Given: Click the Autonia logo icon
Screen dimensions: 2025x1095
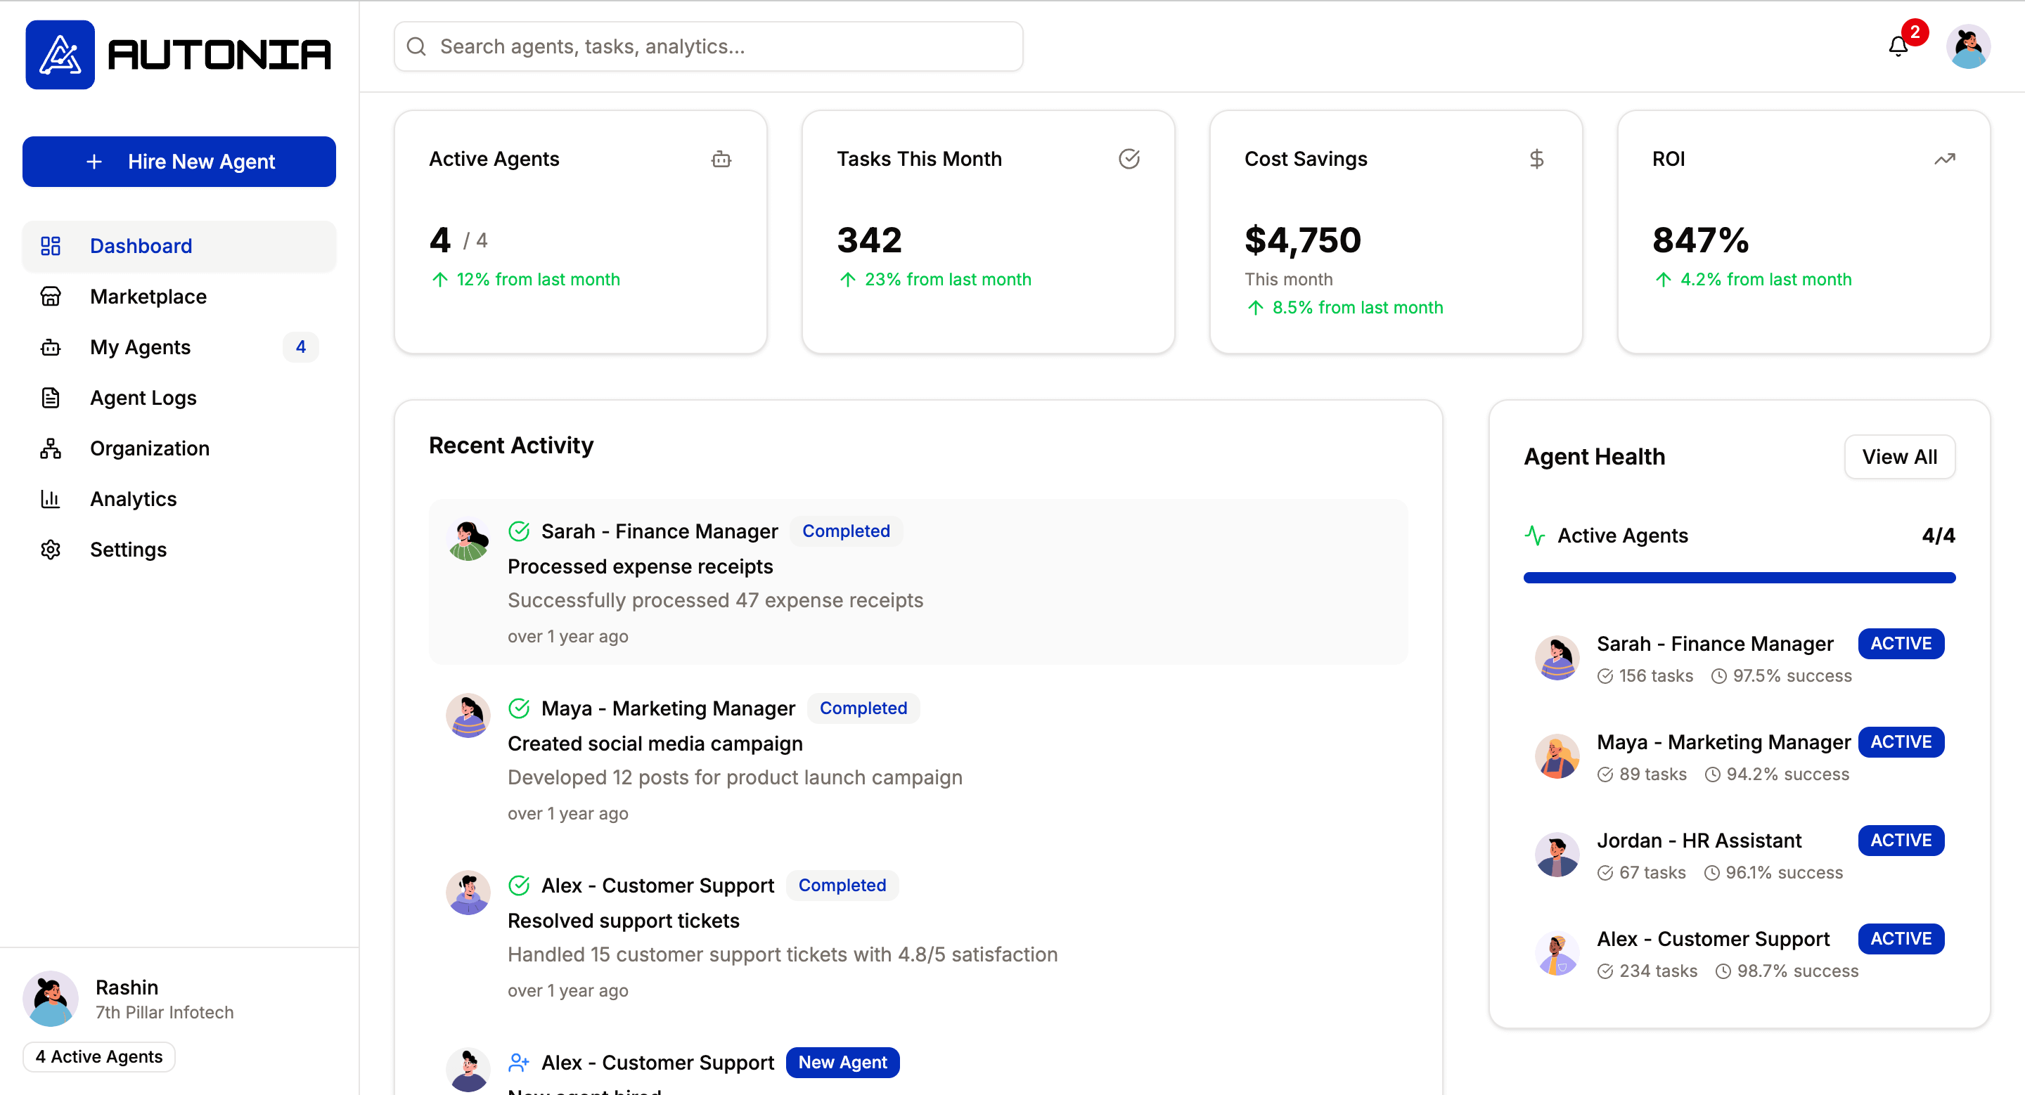Looking at the screenshot, I should point(60,54).
